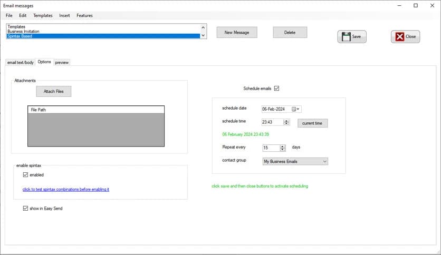This screenshot has height=255, width=441.
Task: Open the test spintax combinations link
Action: [x=66, y=190]
